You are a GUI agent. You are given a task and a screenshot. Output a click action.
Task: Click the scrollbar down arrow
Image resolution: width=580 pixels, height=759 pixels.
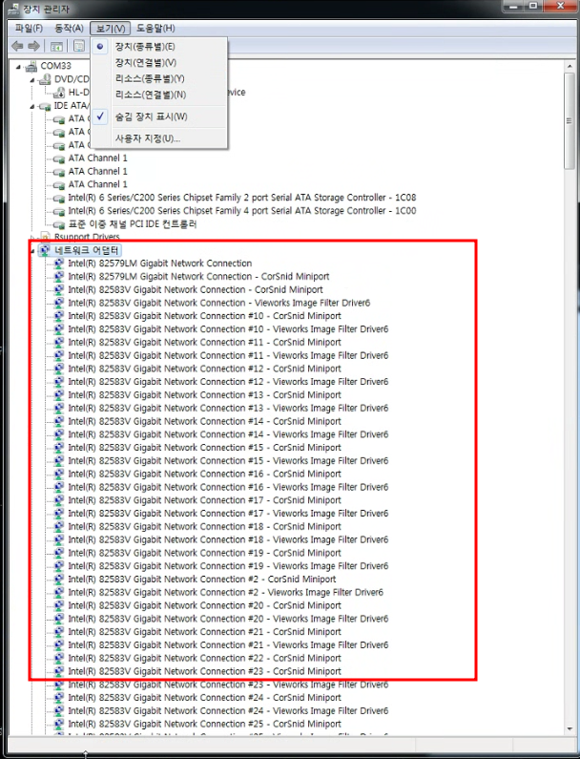click(x=570, y=729)
